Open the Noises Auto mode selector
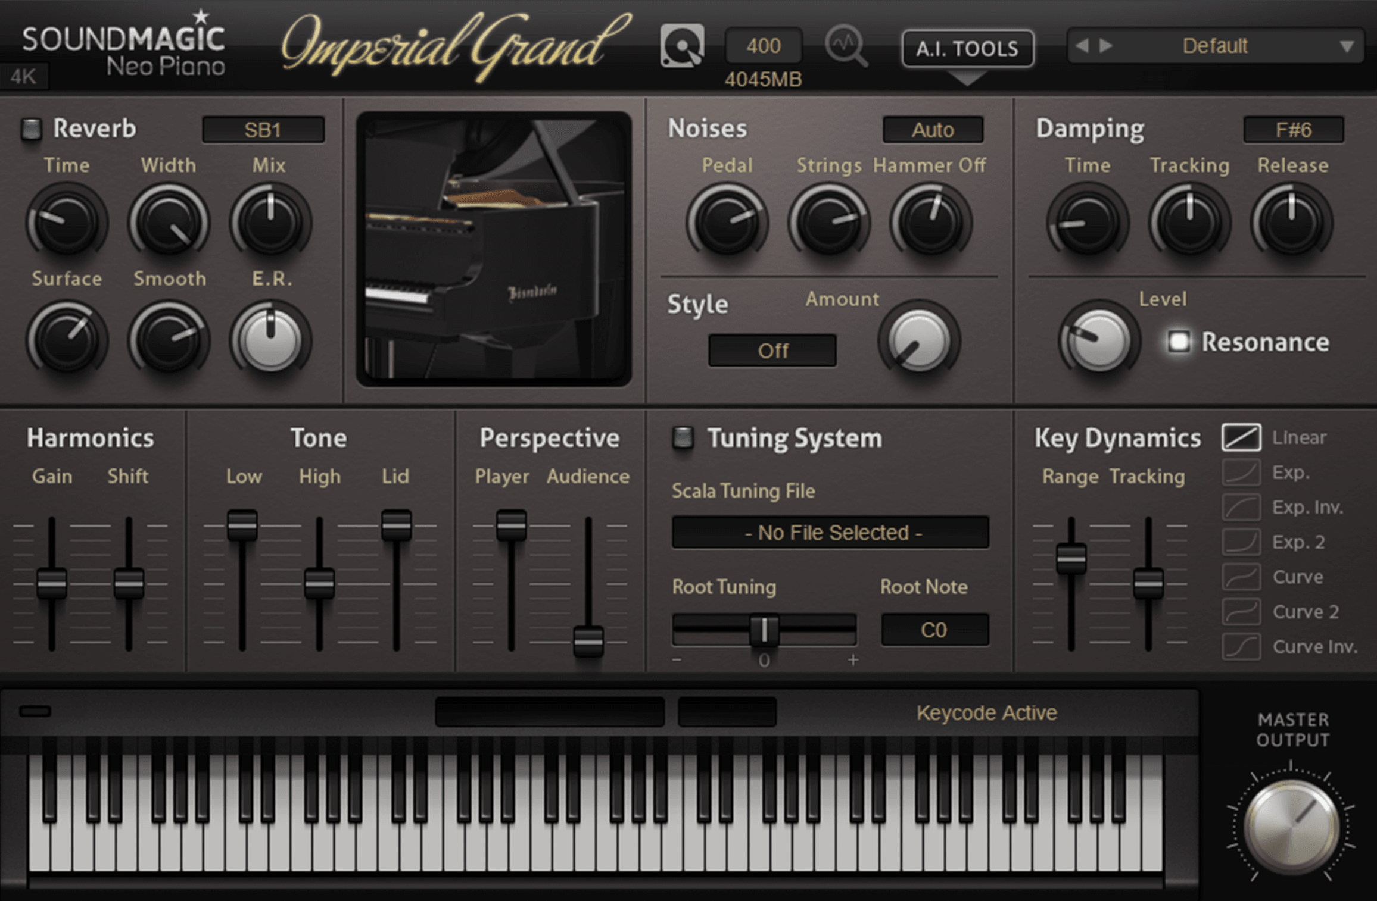The height and width of the screenshot is (901, 1377). (x=933, y=130)
